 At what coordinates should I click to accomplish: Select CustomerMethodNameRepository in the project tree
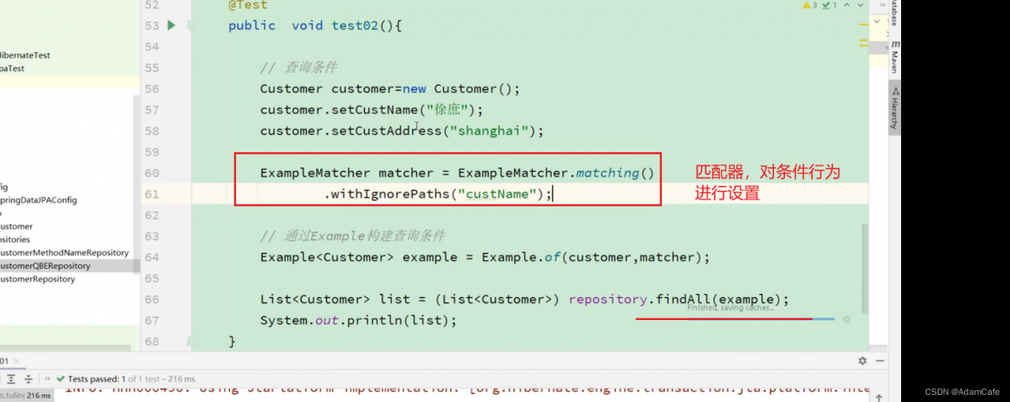[x=64, y=253]
